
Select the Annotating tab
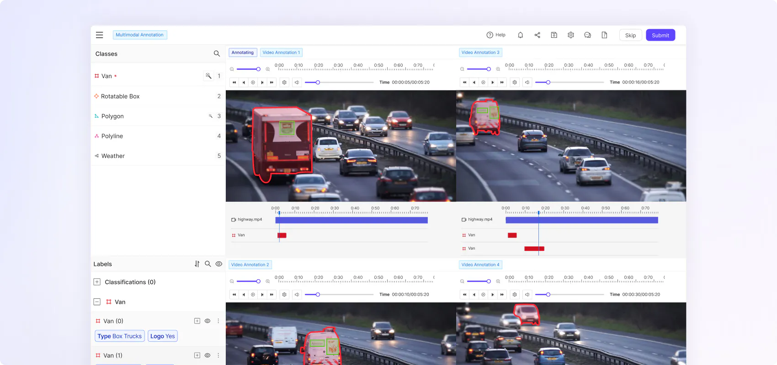tap(243, 52)
